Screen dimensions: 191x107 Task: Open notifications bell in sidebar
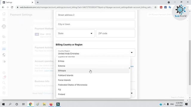pos(4,77)
